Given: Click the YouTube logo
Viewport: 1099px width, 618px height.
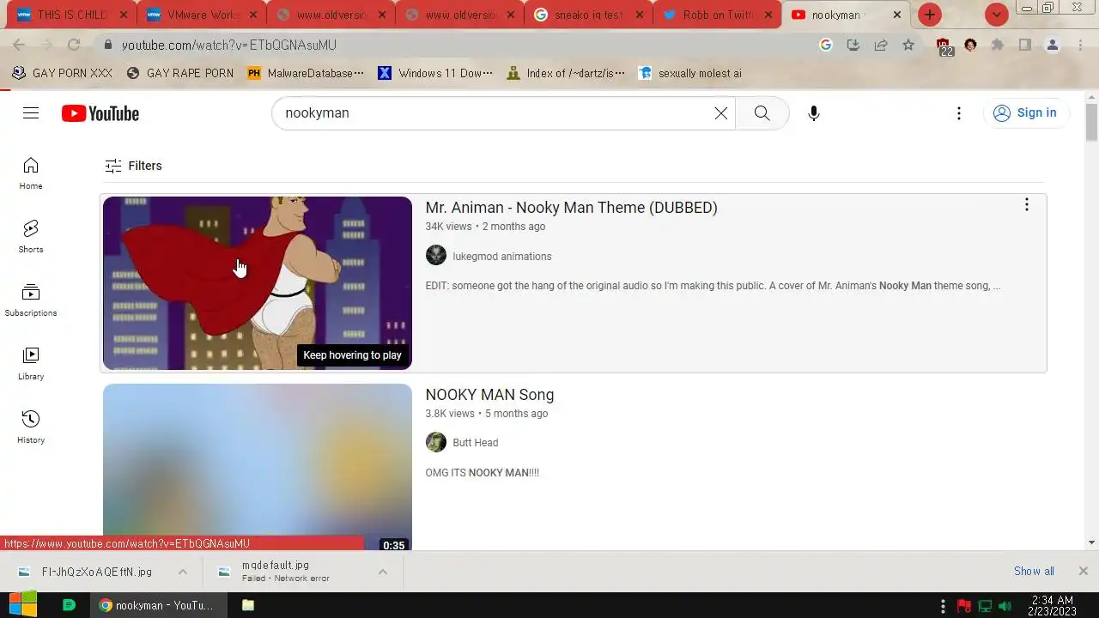Looking at the screenshot, I should (100, 113).
